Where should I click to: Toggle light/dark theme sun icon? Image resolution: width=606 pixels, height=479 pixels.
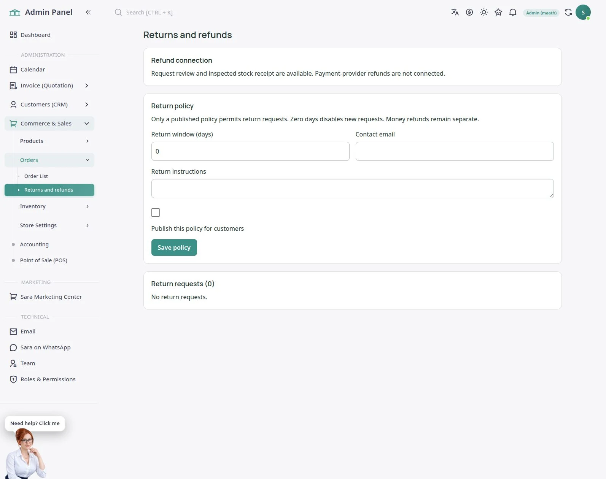[x=484, y=12]
